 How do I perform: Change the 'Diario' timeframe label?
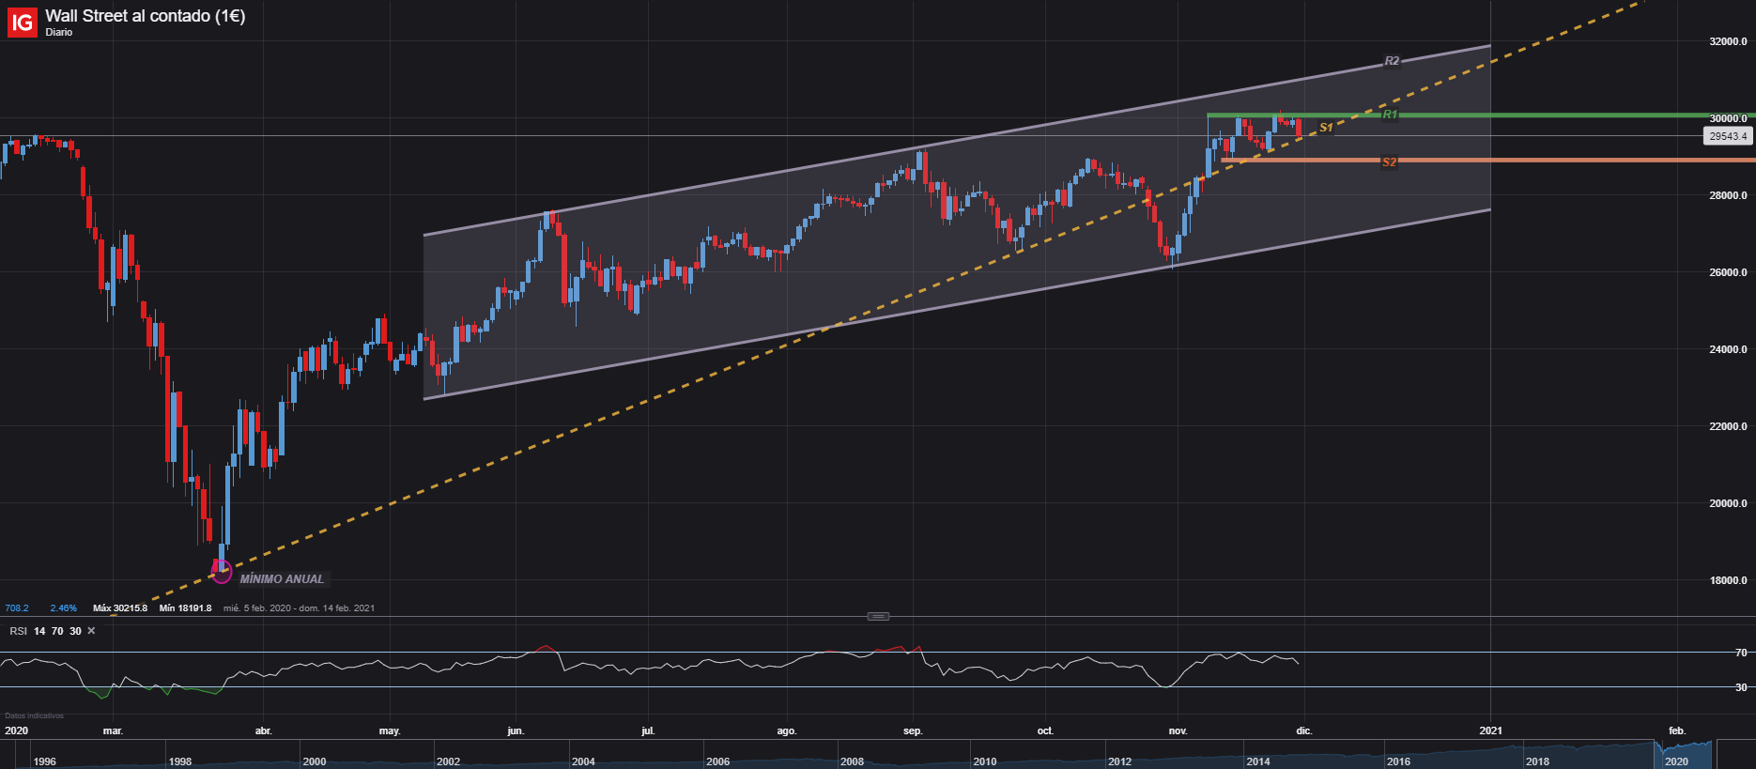pos(59,33)
